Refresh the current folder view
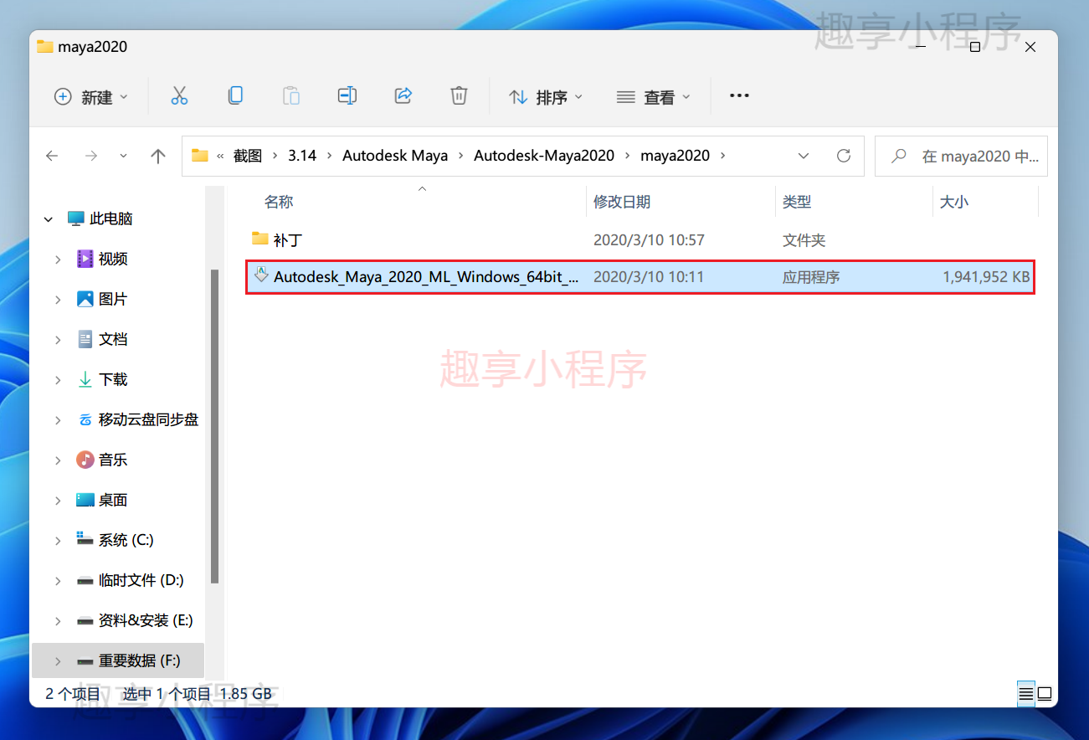 [x=844, y=156]
